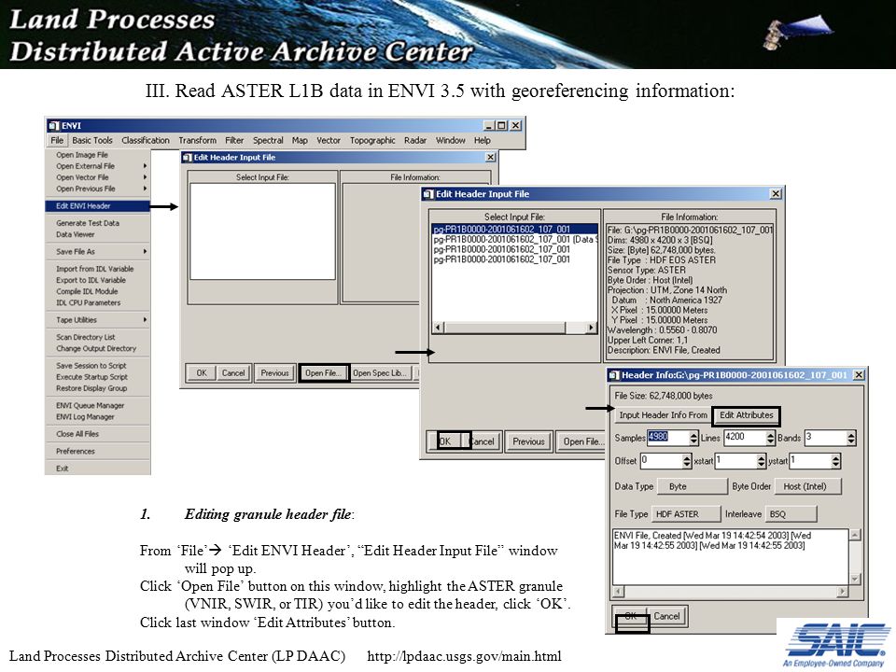
Task: Open the Spectral menu
Action: tap(268, 141)
